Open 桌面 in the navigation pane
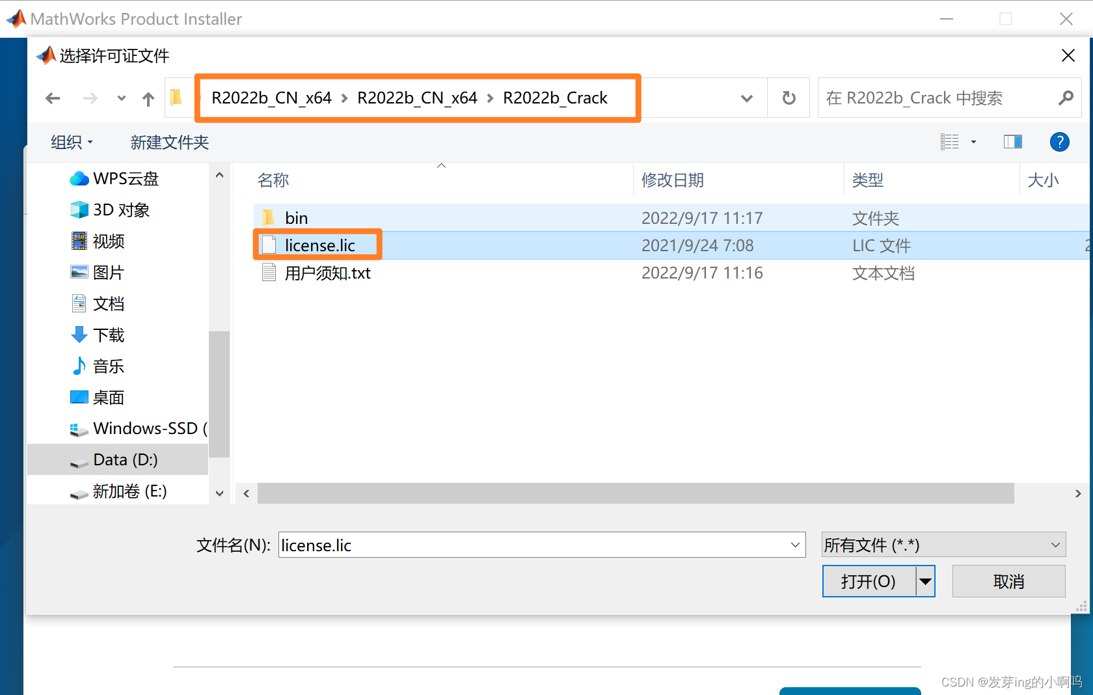Image resolution: width=1093 pixels, height=695 pixels. point(98,397)
